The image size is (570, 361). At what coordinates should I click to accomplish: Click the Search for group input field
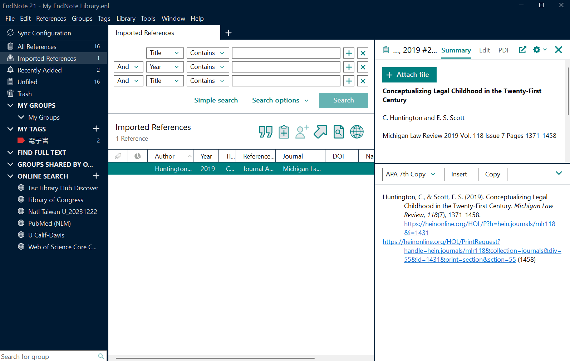(x=48, y=356)
